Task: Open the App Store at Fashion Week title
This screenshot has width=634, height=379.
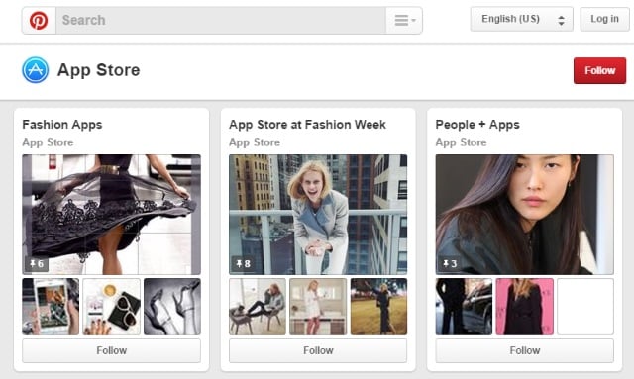Action: pyautogui.click(x=307, y=125)
